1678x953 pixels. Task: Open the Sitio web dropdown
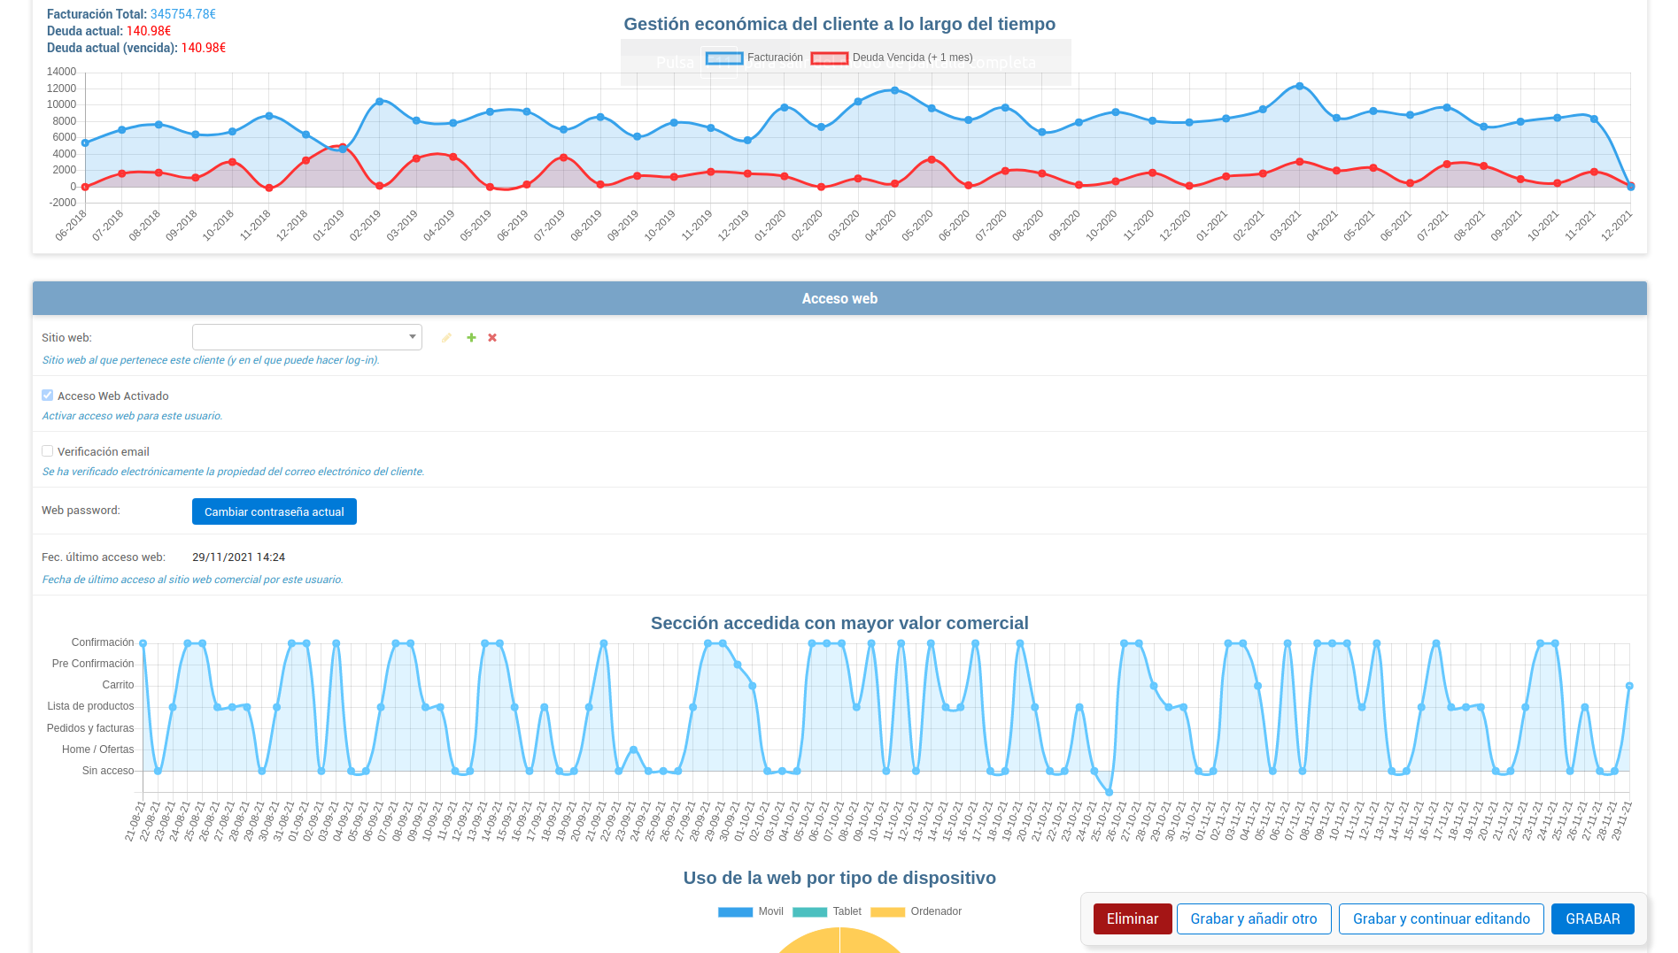point(306,337)
